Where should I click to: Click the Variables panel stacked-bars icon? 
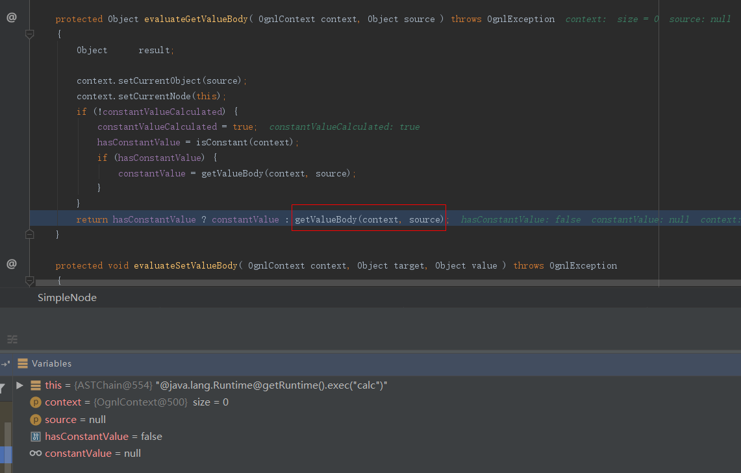coord(23,364)
